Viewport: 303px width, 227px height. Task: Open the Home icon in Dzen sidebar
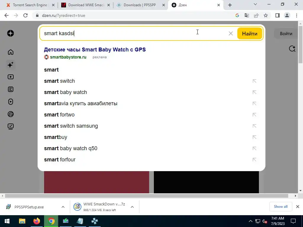click(x=11, y=52)
